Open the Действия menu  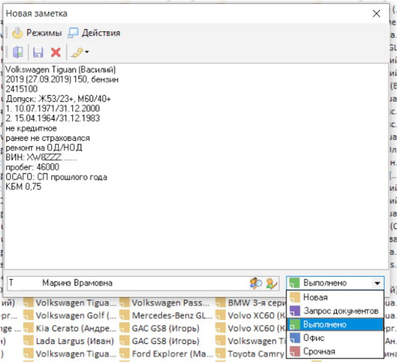pos(94,33)
